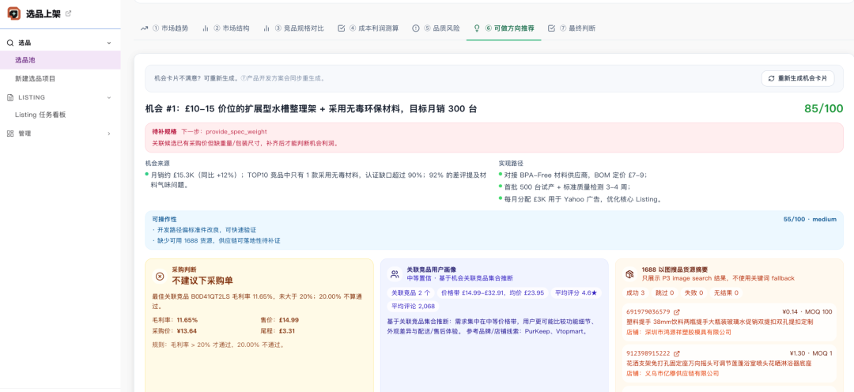This screenshot has height=392, width=854.
Task: Click the 机会 #1 opportunity title
Action: 311,109
